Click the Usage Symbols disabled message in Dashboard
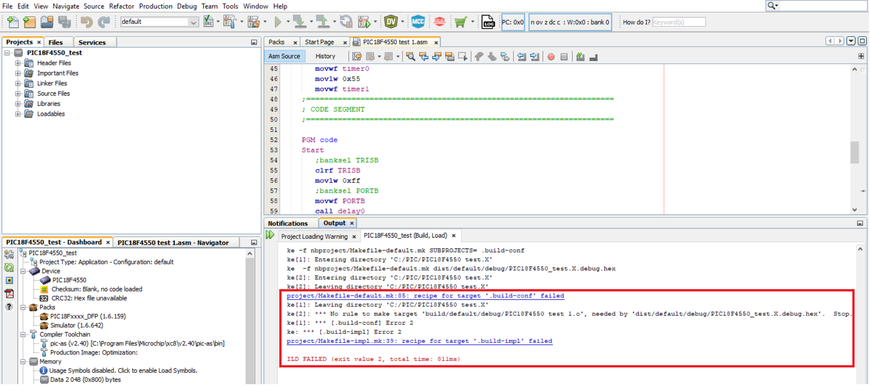 click(x=123, y=371)
